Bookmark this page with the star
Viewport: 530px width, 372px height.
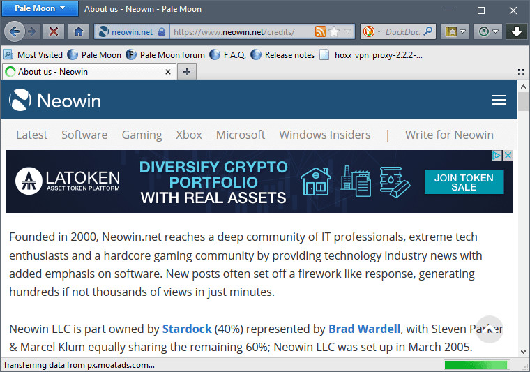(x=334, y=31)
